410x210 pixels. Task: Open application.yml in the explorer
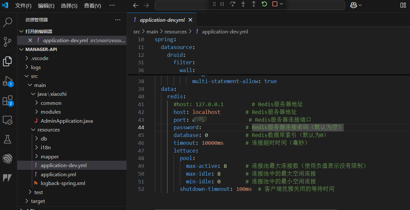(58, 174)
